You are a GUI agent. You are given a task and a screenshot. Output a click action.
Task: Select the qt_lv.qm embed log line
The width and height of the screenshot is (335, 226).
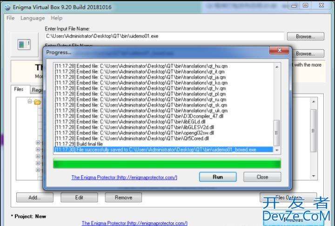coord(163,89)
